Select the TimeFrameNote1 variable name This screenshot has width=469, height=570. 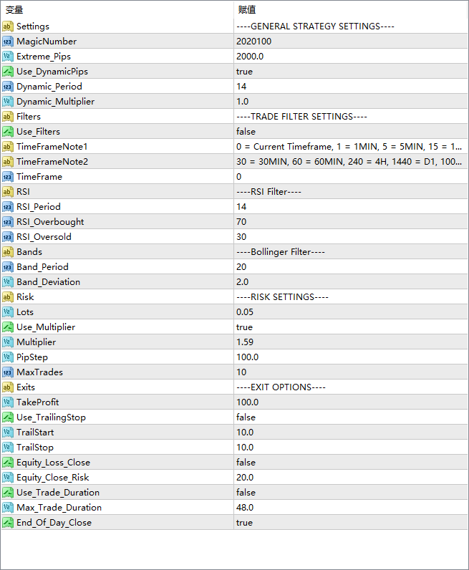click(x=52, y=147)
